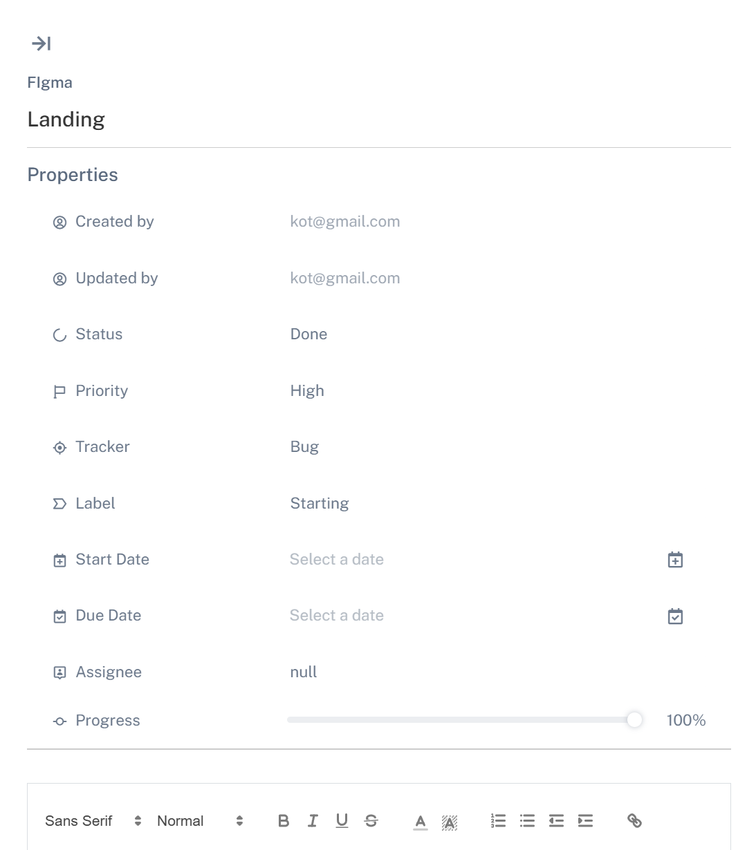The width and height of the screenshot is (756, 850).
Task: Toggle strikethrough formatting
Action: (x=371, y=820)
